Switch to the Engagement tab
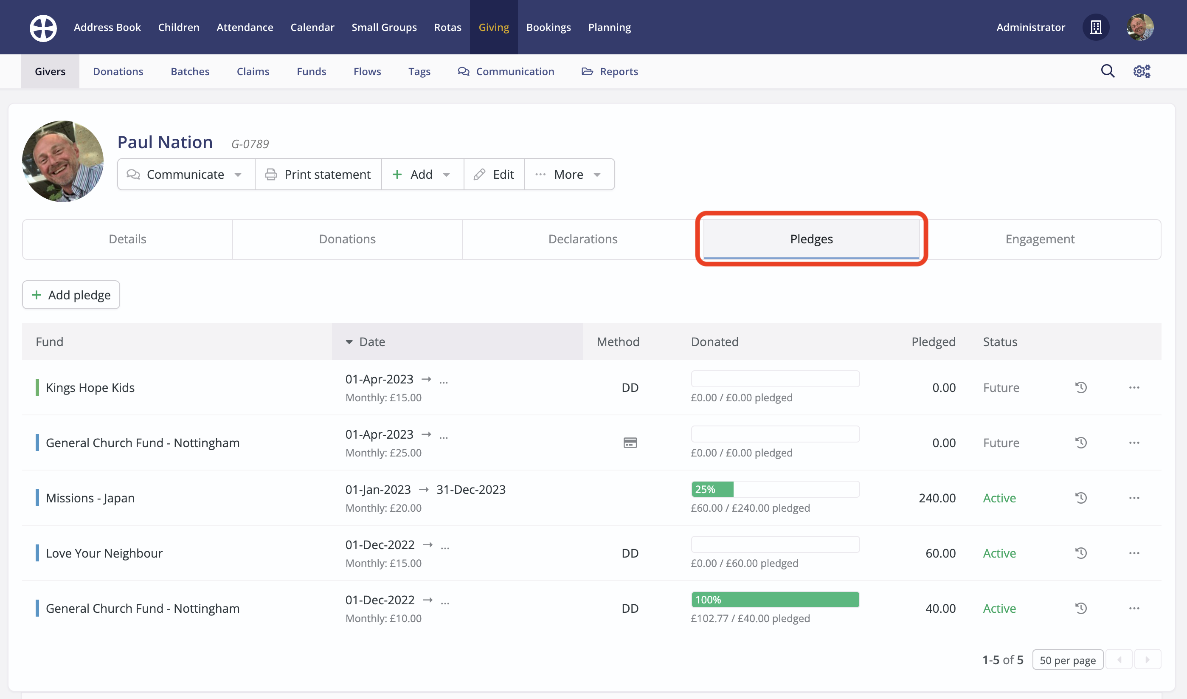 coord(1040,239)
